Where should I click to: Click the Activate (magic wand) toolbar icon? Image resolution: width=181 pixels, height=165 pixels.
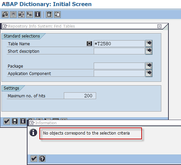(13, 15)
